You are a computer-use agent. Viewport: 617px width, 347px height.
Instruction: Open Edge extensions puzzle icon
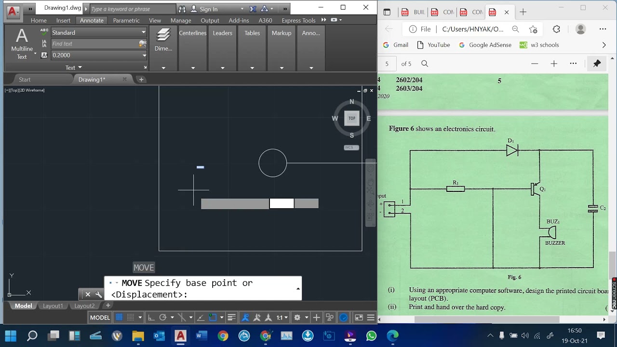pyautogui.click(x=556, y=29)
